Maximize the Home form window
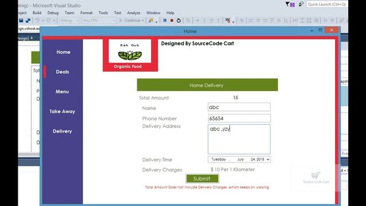This screenshot has height=206, width=366. (x=320, y=30)
